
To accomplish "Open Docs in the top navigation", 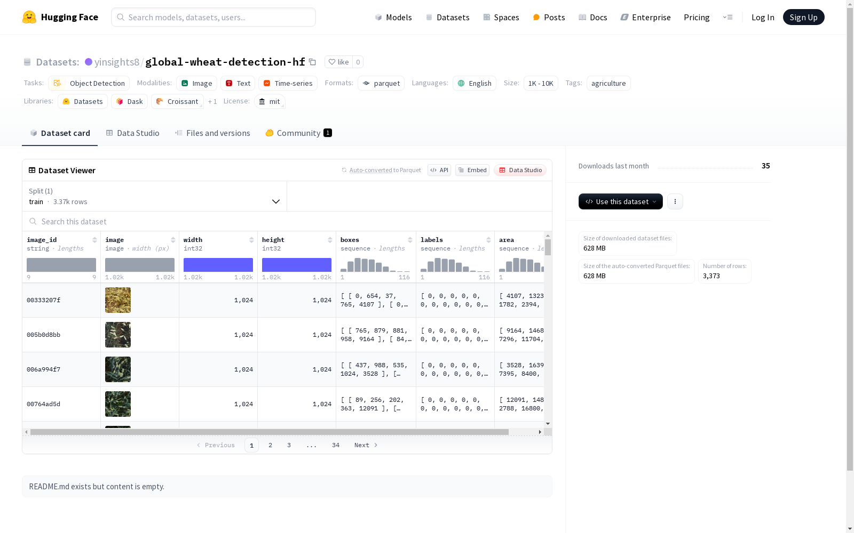I will [x=593, y=17].
